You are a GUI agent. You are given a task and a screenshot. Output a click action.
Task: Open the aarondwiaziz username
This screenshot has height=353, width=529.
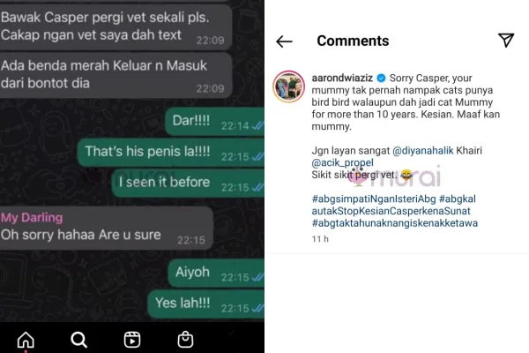(x=342, y=78)
